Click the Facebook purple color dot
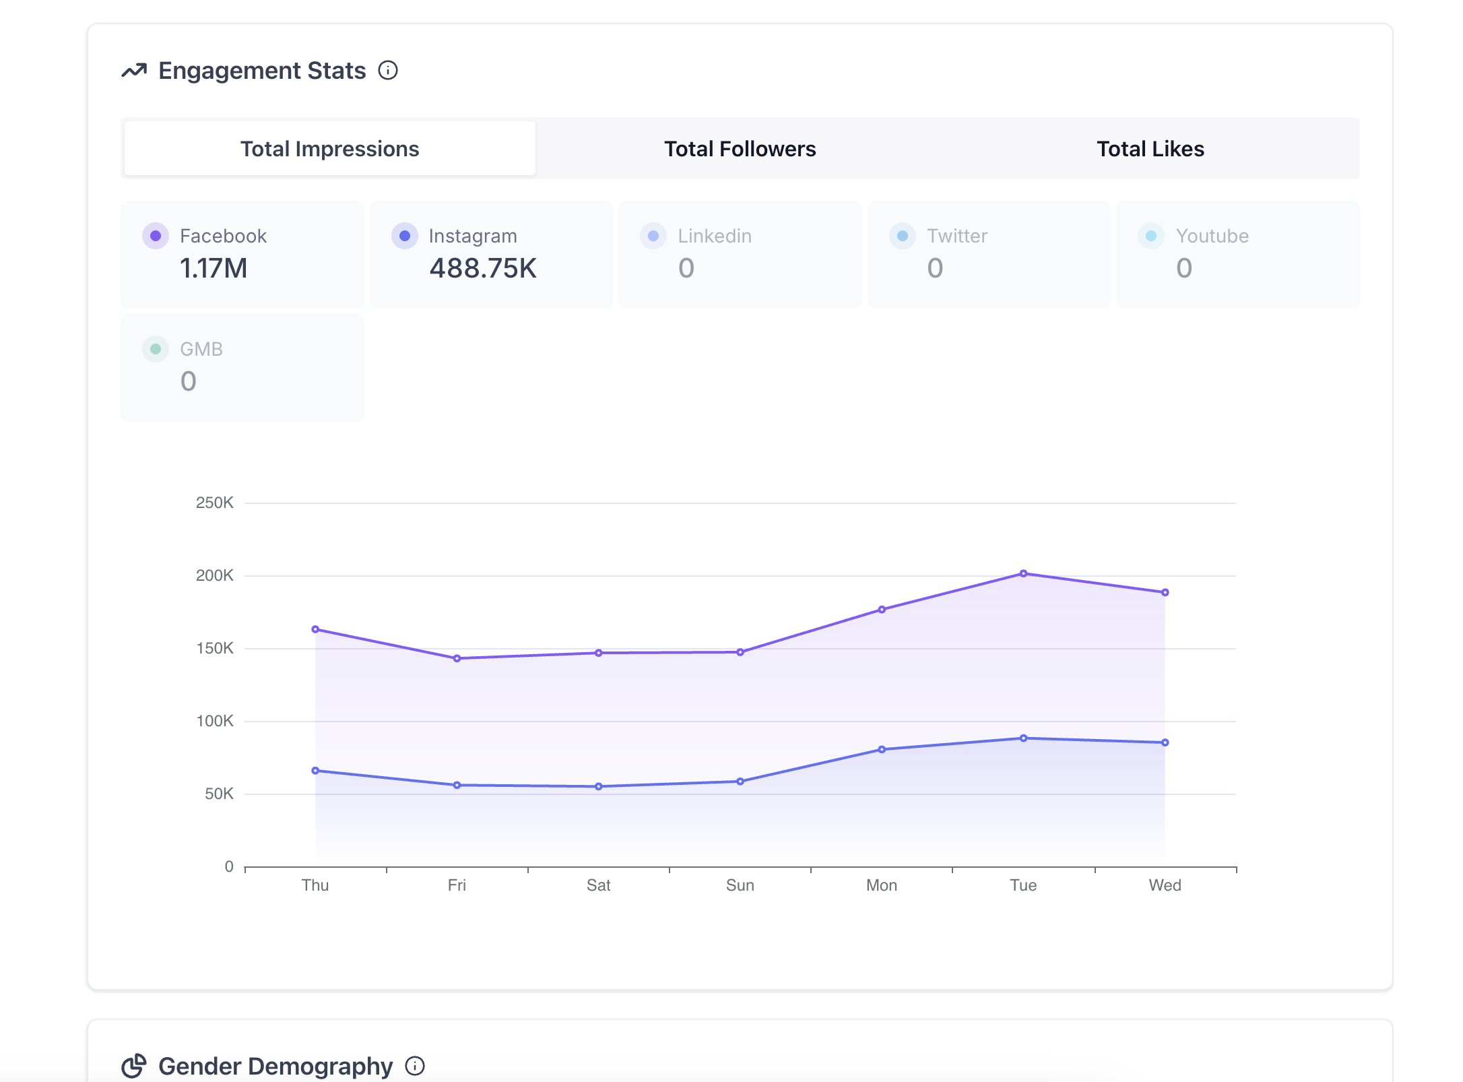Image resolution: width=1463 pixels, height=1082 pixels. 156,236
